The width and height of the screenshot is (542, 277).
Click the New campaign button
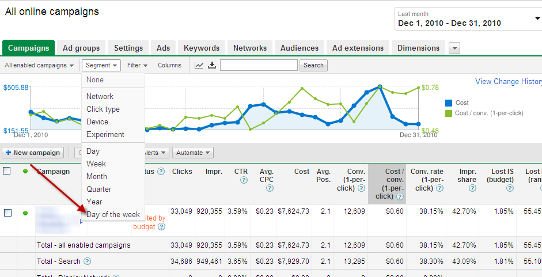33,153
